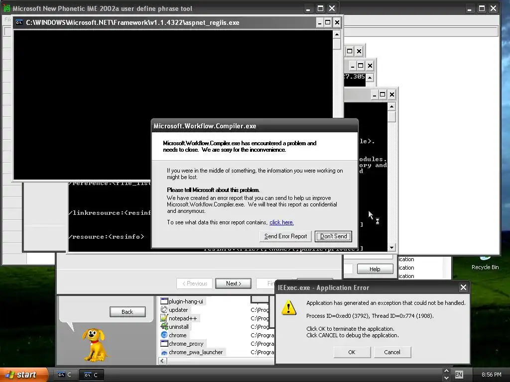Click aspnet_regiis.exe console title icon
The height and width of the screenshot is (382, 510).
tap(19, 22)
